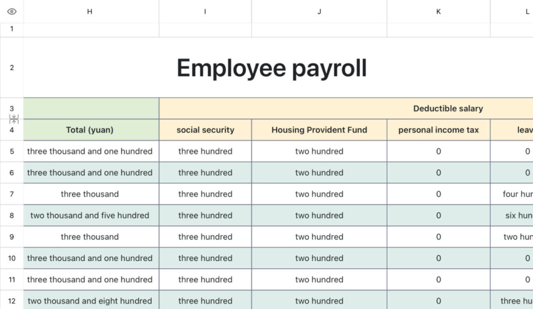Click the social security header cell
Viewport: 533px width, 309px height.
205,130
